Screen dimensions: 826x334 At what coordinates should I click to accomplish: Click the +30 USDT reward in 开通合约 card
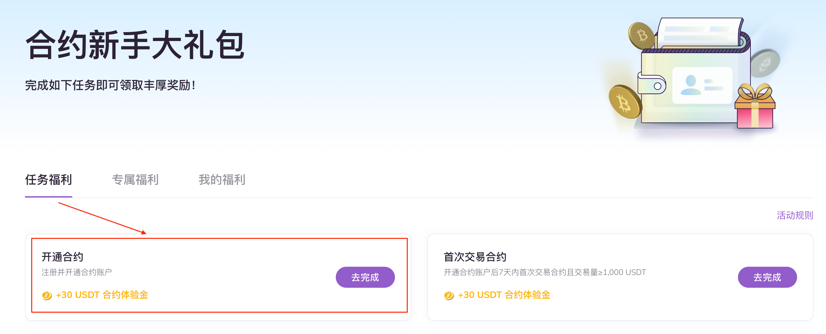tap(102, 295)
